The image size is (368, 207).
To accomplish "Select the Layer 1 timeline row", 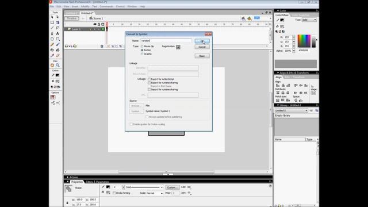I will coord(85,29).
